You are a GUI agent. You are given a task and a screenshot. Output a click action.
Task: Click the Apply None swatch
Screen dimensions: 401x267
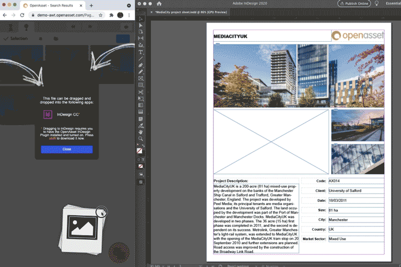141,166
